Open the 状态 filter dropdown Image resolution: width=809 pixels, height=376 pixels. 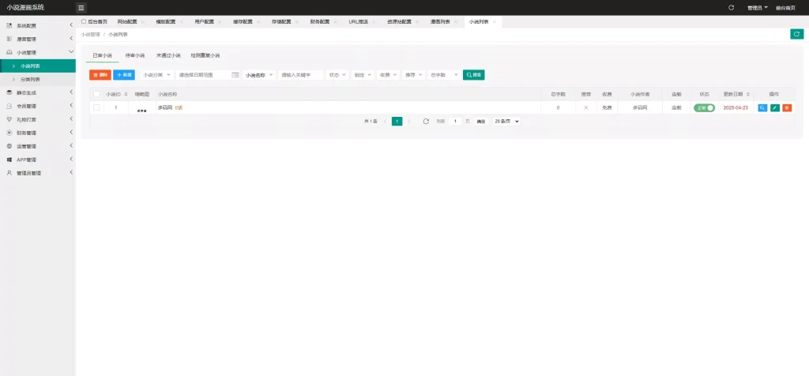(337, 75)
